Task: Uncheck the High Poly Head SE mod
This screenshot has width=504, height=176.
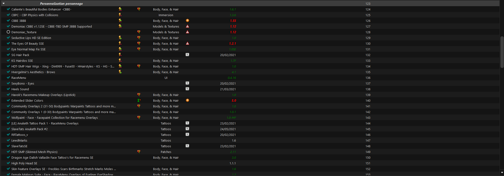Action: tap(8, 163)
